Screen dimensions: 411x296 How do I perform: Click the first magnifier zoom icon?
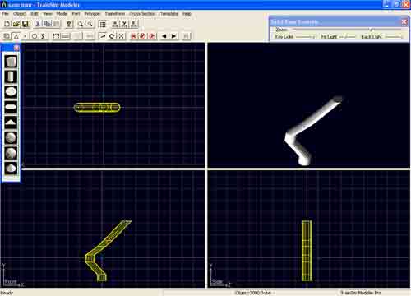click(81, 24)
